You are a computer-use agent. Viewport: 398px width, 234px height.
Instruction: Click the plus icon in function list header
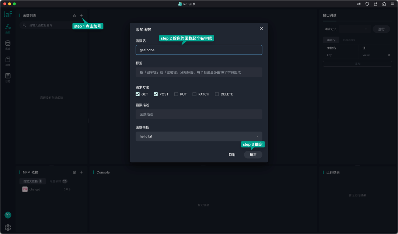pos(81,15)
